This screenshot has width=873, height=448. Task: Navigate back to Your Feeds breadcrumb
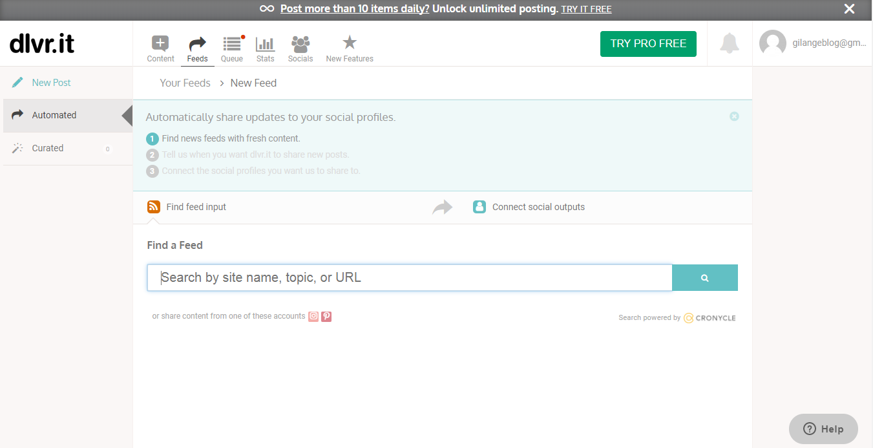pyautogui.click(x=185, y=83)
